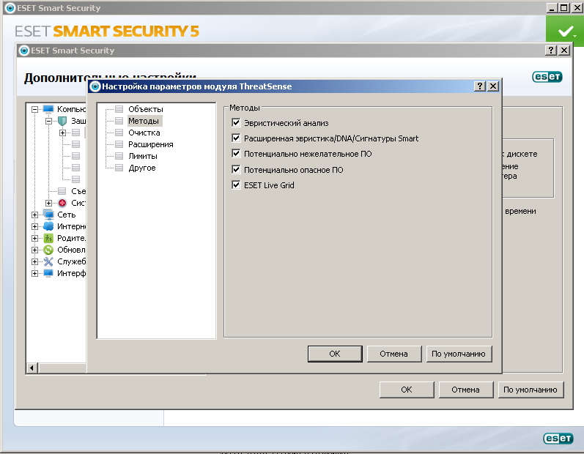Click Отмена in Дополнительные настройки window
This screenshot has width=584, height=454.
[466, 390]
